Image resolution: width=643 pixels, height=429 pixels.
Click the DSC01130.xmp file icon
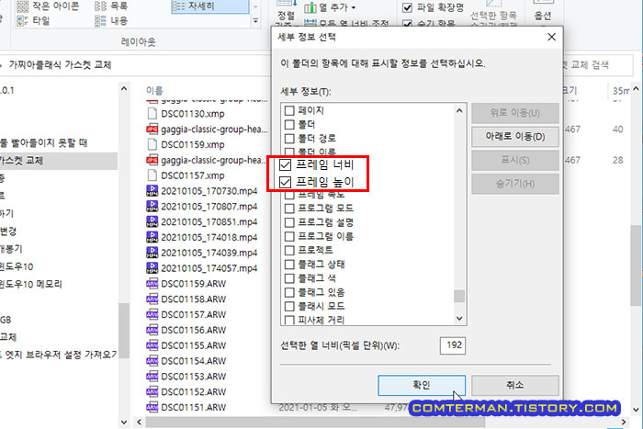[x=152, y=113]
